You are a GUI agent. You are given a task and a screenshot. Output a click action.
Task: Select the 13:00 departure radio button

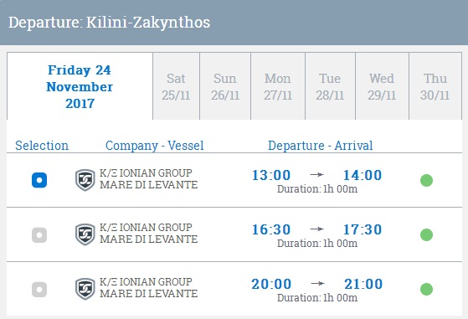(x=39, y=180)
